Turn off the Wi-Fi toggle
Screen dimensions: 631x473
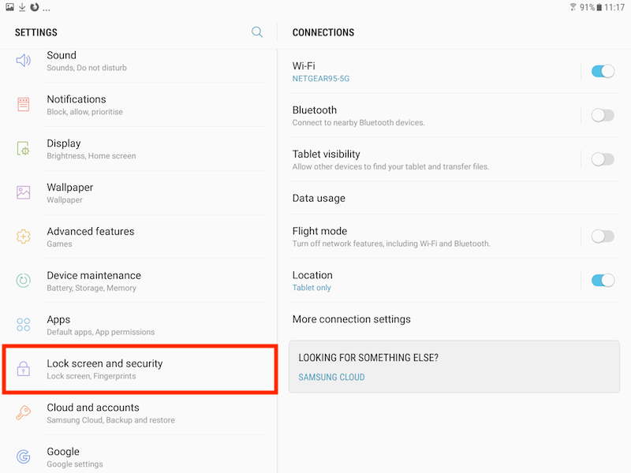point(603,72)
